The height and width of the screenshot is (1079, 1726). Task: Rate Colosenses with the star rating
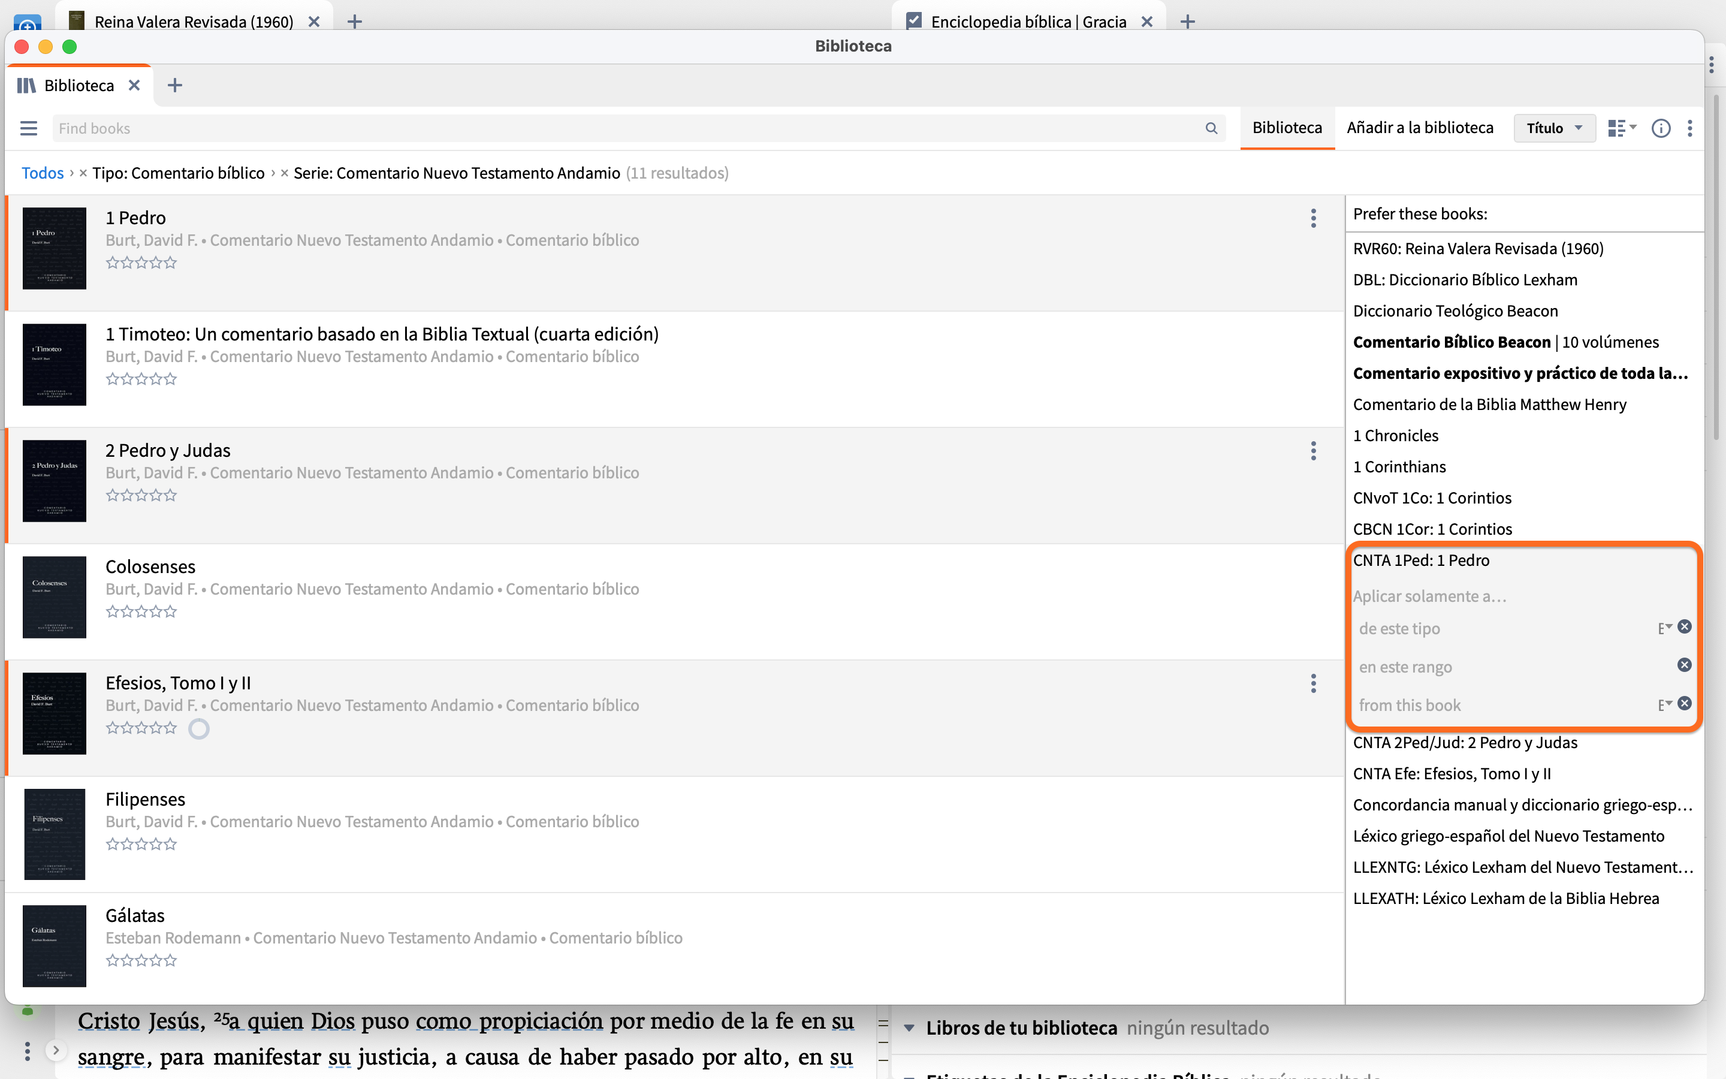coord(141,612)
